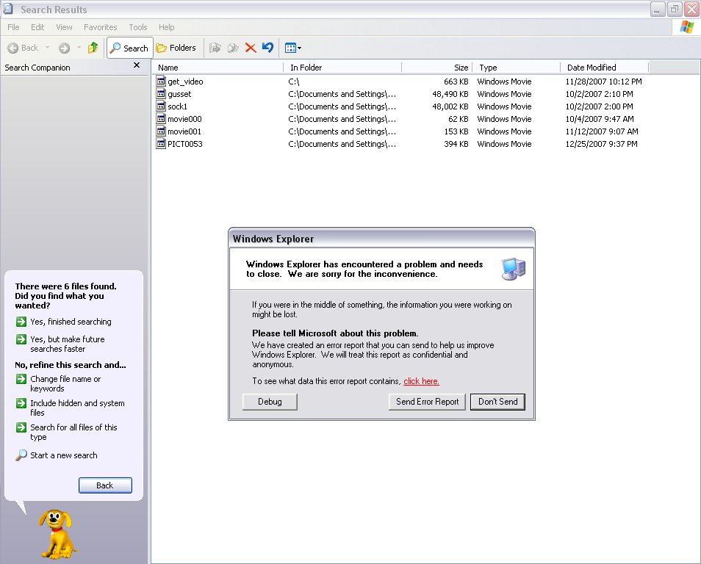The height and width of the screenshot is (564, 701).
Task: Open the Edit menu
Action: [x=37, y=27]
